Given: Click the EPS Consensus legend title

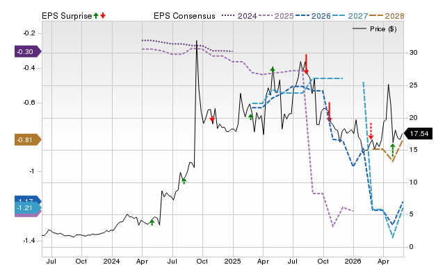Looking at the screenshot, I should tap(184, 16).
